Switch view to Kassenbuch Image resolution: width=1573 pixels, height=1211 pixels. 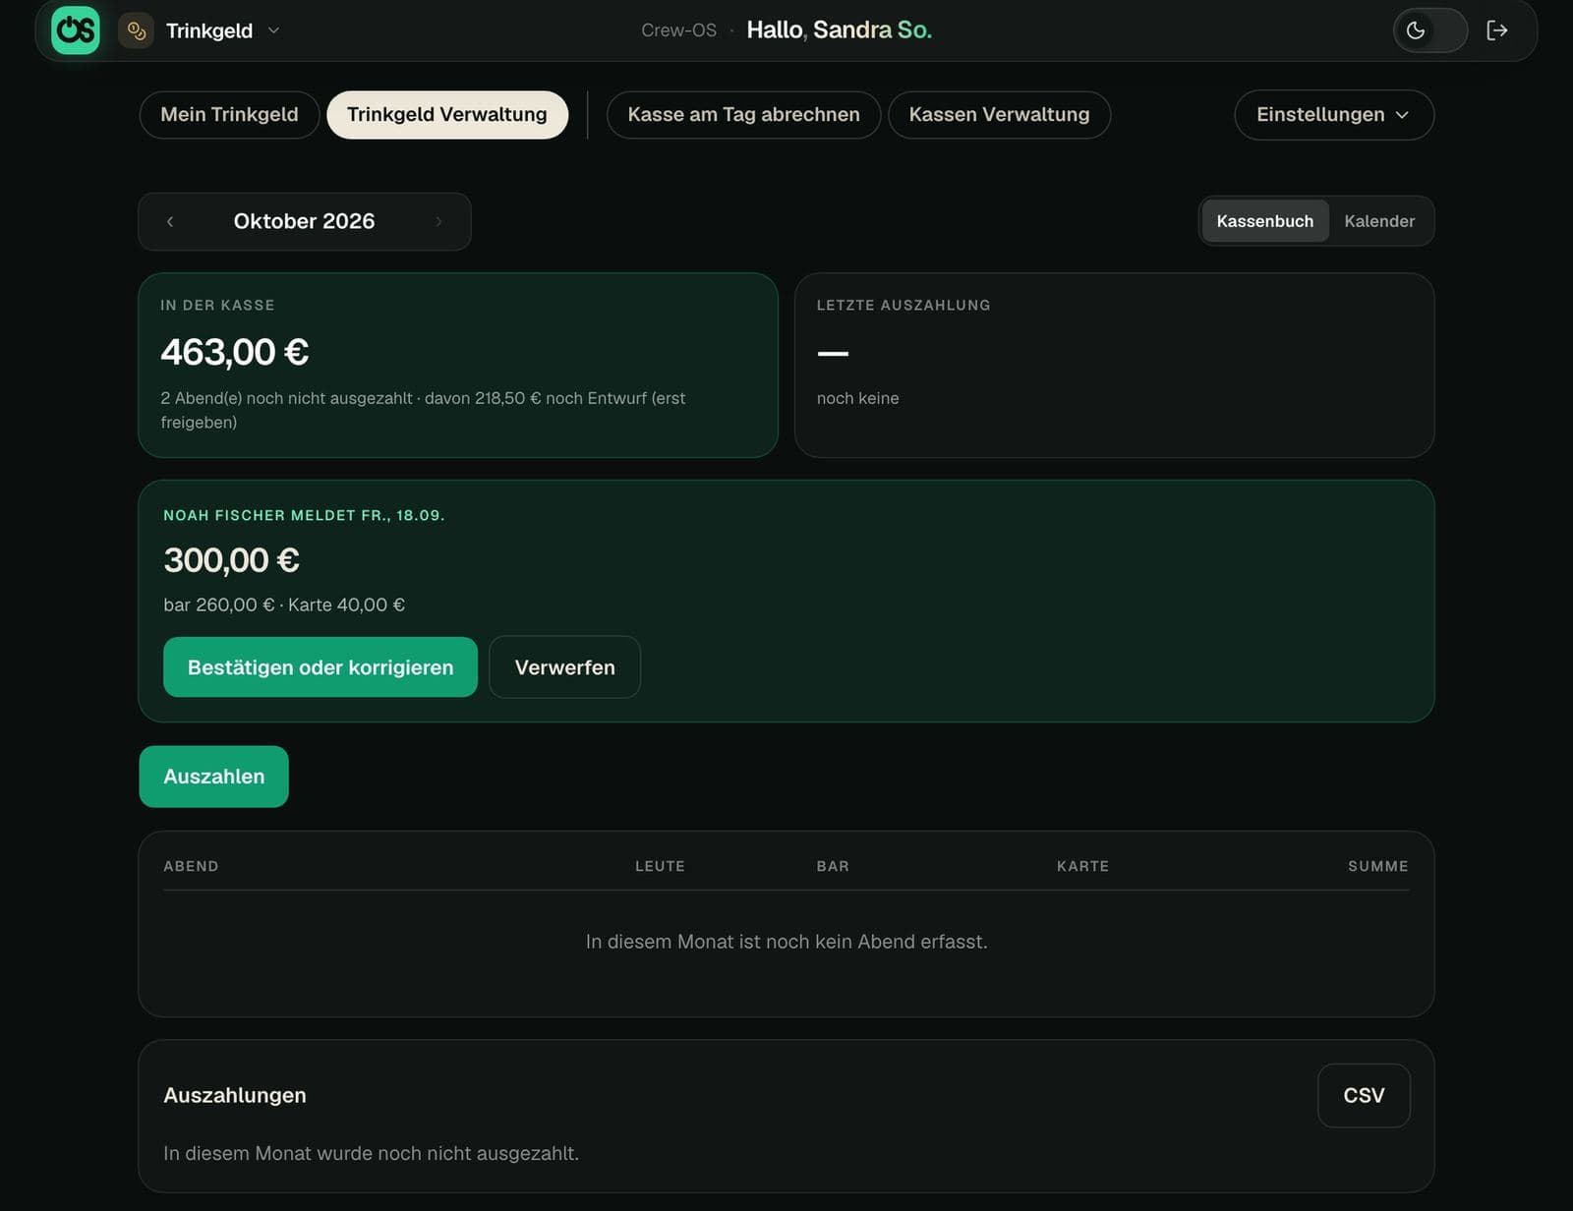[x=1265, y=221]
